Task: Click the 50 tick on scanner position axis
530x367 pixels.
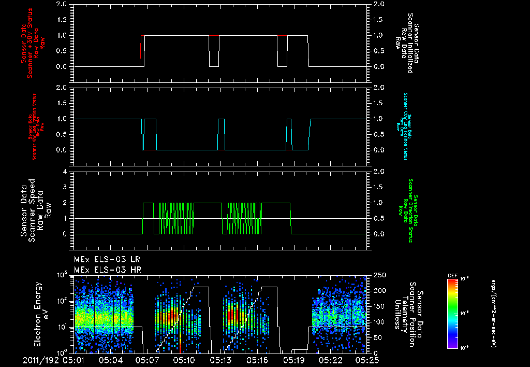Action: pyautogui.click(x=376, y=337)
